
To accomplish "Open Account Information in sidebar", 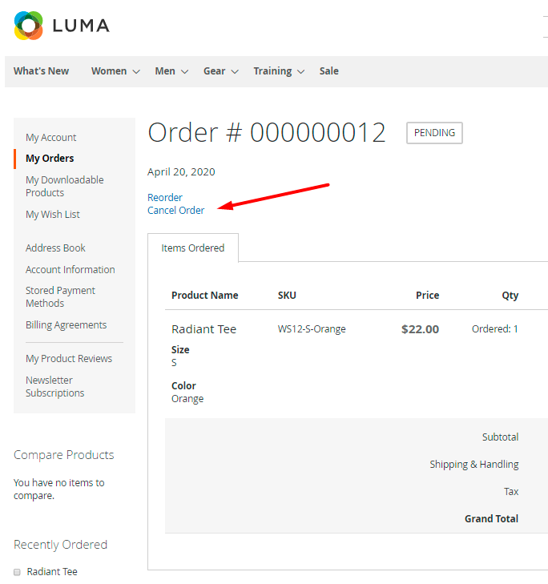I will (71, 270).
